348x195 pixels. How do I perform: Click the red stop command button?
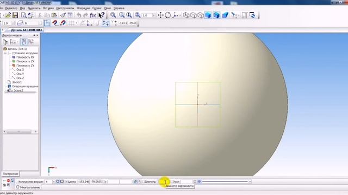point(9,180)
